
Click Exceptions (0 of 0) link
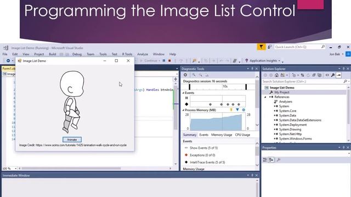(x=202, y=155)
